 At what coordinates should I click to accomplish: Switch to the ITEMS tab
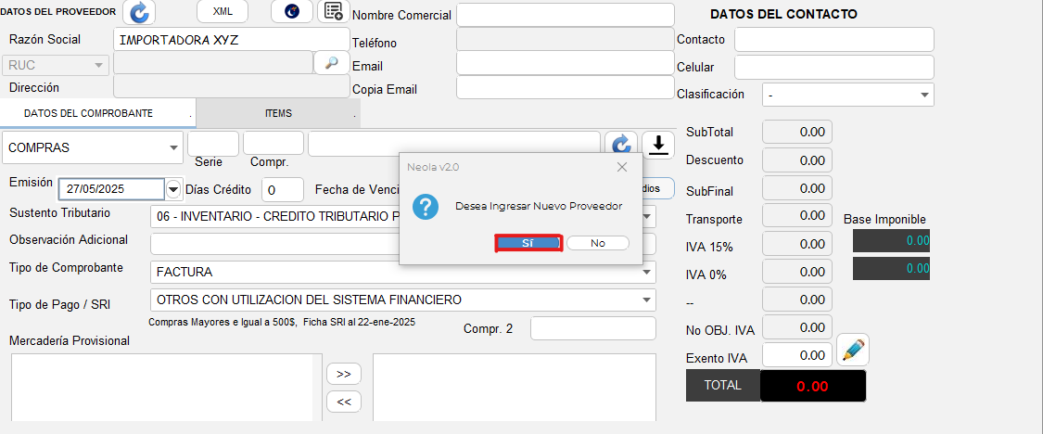277,113
